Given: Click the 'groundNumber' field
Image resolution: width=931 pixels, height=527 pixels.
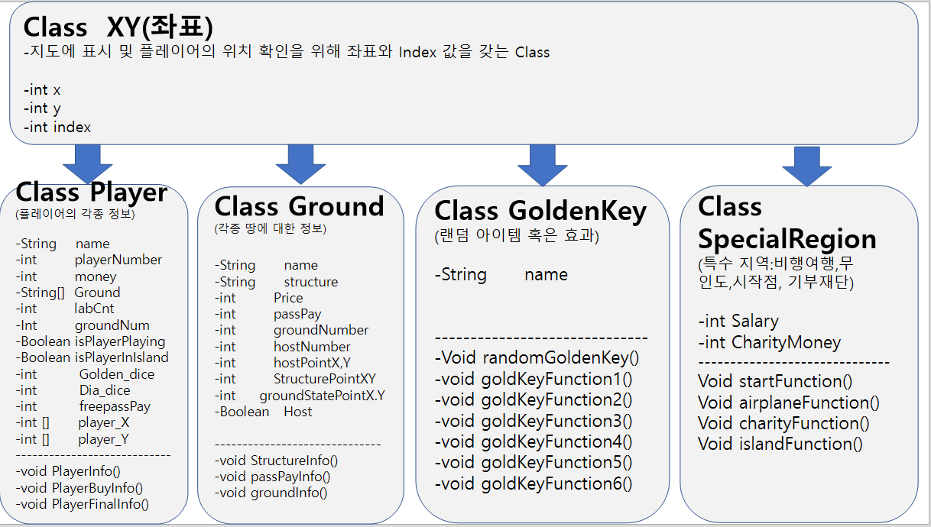Looking at the screenshot, I should pyautogui.click(x=321, y=330).
